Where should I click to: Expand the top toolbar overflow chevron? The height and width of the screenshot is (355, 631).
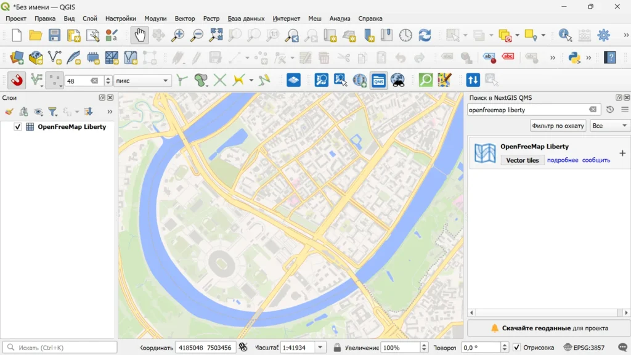(x=626, y=35)
